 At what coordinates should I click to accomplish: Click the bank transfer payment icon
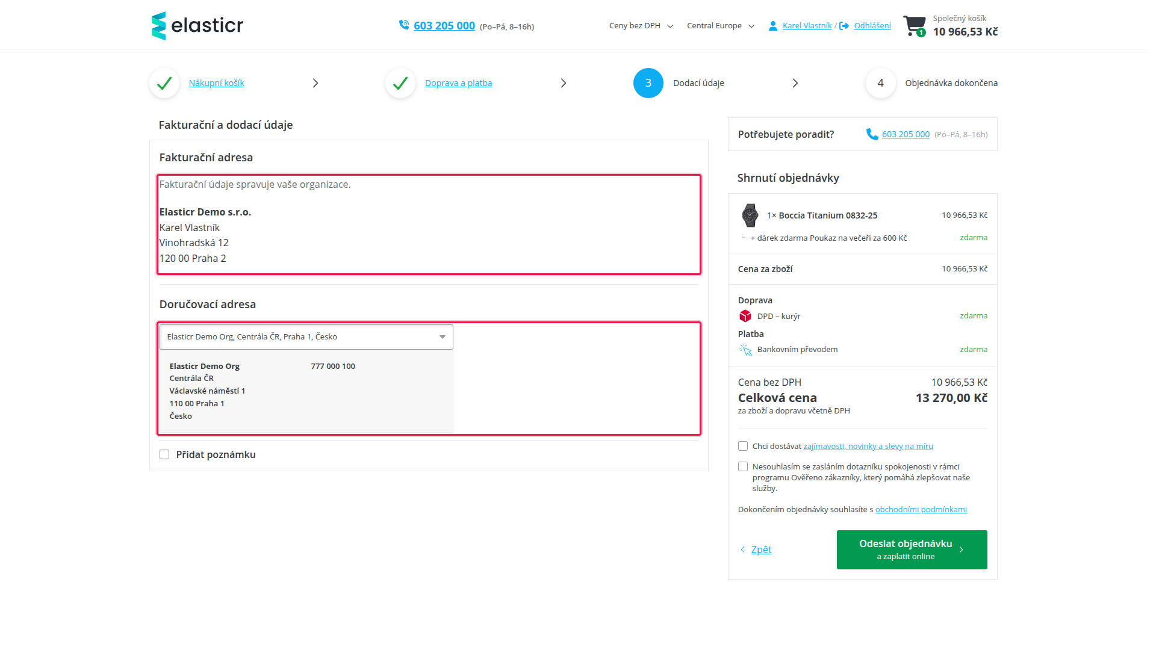pyautogui.click(x=745, y=350)
